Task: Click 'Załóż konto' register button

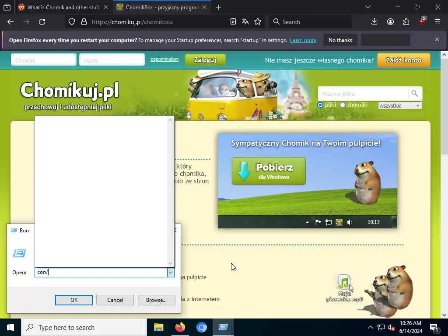Action: (404, 60)
